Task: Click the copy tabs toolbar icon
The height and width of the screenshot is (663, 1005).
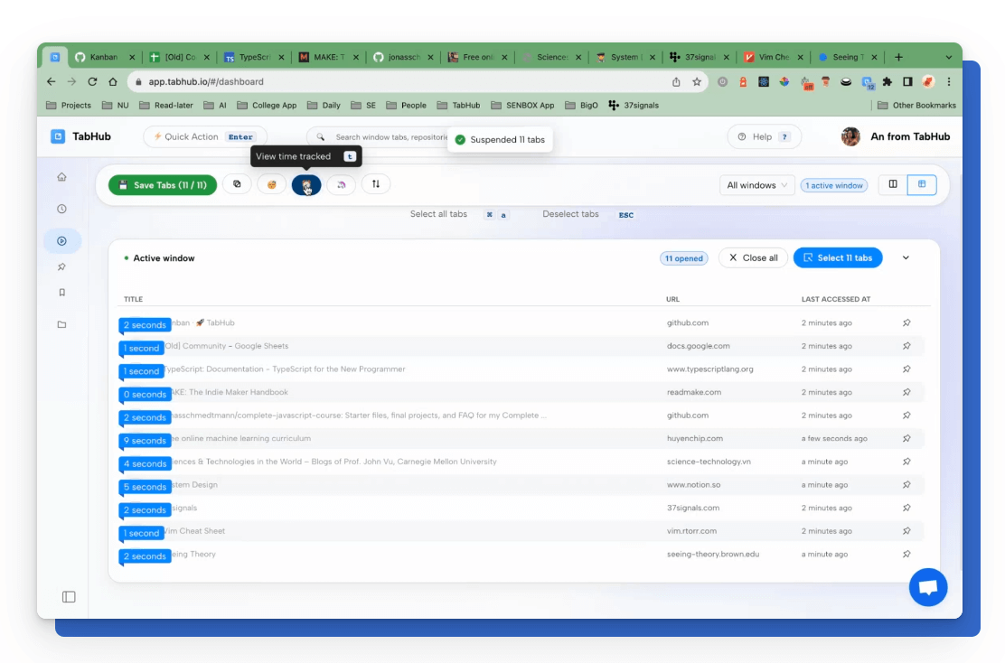Action: [237, 184]
